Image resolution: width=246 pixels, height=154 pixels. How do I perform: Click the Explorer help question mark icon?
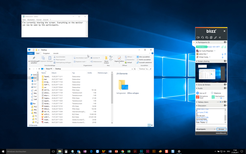point(152,53)
